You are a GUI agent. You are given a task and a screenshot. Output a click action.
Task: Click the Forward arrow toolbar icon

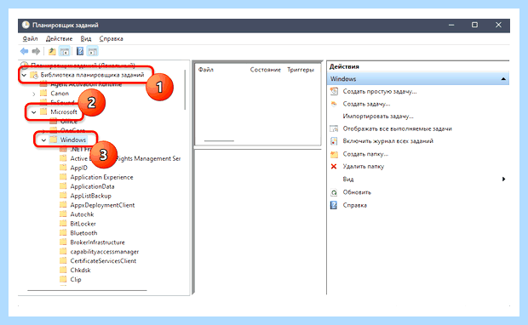tap(36, 51)
